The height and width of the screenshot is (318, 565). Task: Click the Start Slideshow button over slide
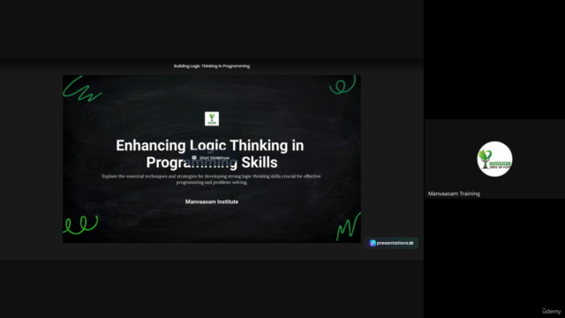click(x=211, y=158)
